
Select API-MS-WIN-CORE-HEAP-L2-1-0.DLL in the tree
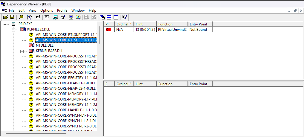[x=66, y=89]
